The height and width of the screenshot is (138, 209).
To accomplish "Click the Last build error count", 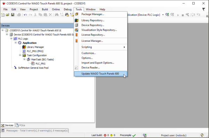I will 107,135.
